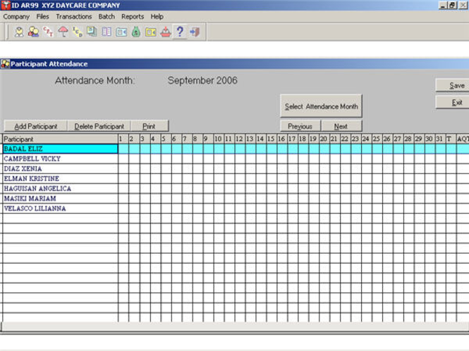Click the pink umbrella insurance icon
Screen dimensions: 469x351
(x=63, y=32)
